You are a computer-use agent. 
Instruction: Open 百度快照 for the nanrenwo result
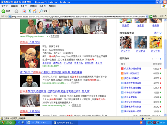point(77,105)
